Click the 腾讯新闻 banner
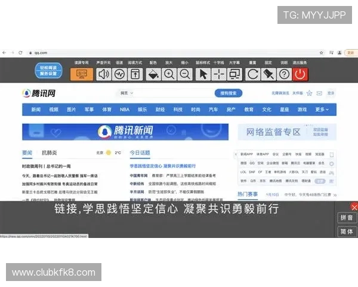The image size is (358, 287). 125,132
